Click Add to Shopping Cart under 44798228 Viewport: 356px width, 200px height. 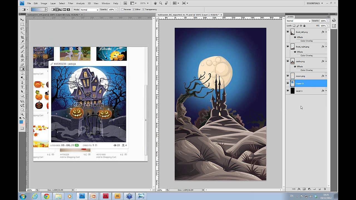pos(70,157)
